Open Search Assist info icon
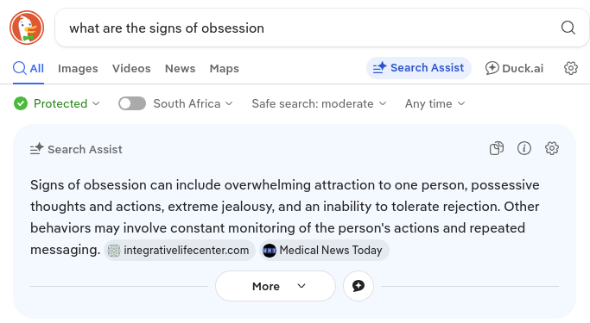Screen dimensions: 590x323 coord(524,148)
